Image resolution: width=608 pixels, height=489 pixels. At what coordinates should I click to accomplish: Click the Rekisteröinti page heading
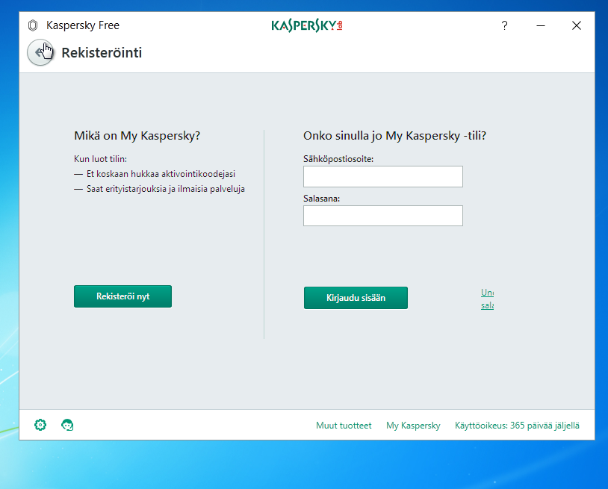(x=102, y=53)
